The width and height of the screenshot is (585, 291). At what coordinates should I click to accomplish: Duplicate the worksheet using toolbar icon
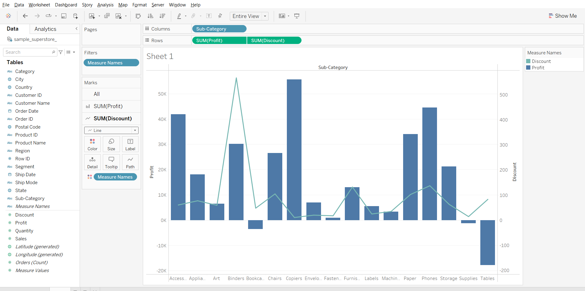click(107, 16)
